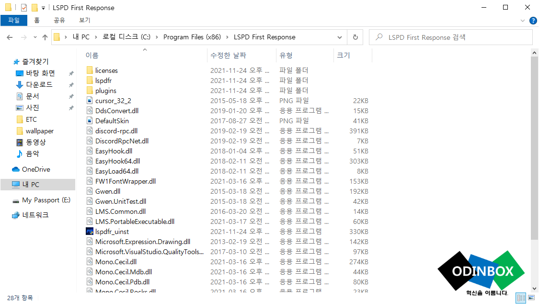This screenshot has height=304, width=539.
Task: Click the Documents (문서) sidebar icon
Action: point(20,96)
